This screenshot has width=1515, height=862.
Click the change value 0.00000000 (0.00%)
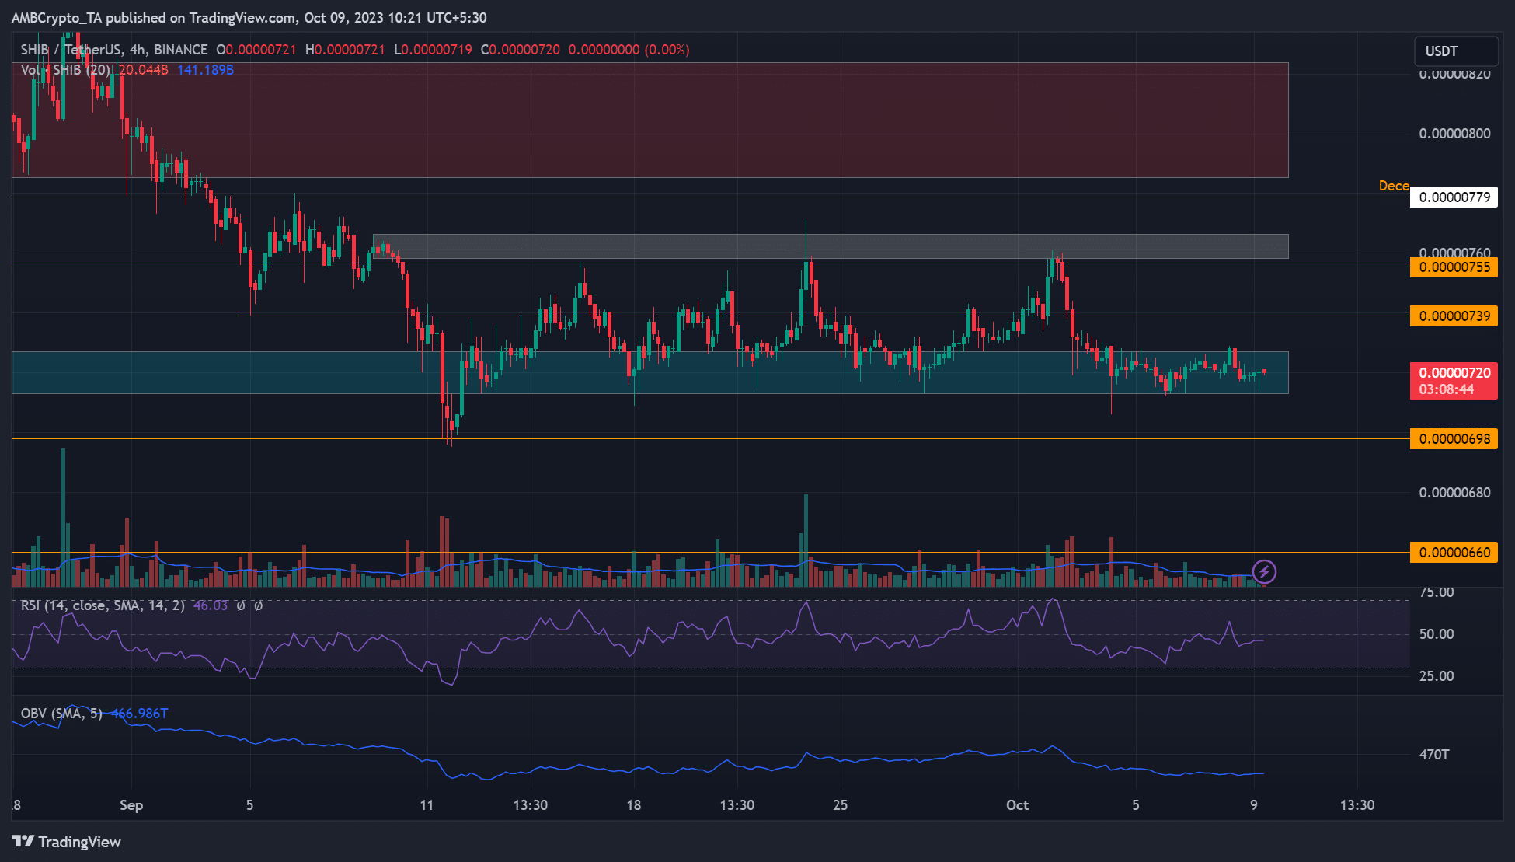point(629,50)
